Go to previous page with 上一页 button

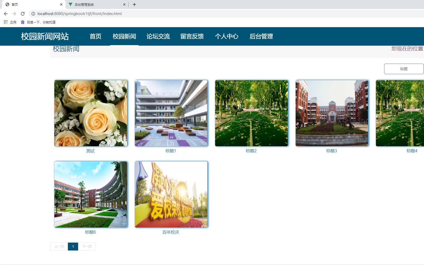click(59, 247)
